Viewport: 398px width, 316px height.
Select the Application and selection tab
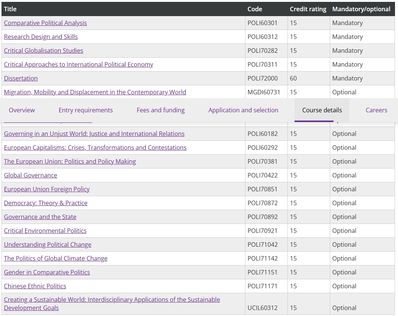pos(243,110)
